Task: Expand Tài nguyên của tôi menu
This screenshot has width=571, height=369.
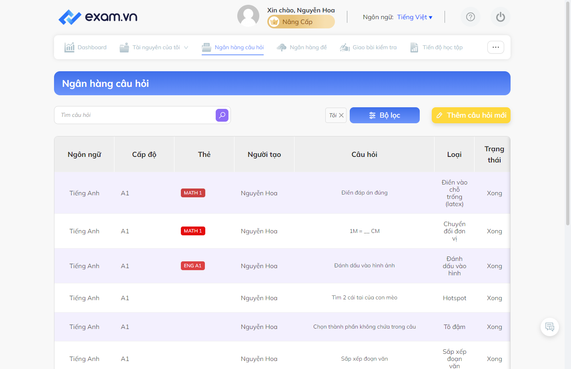Action: coord(154,47)
